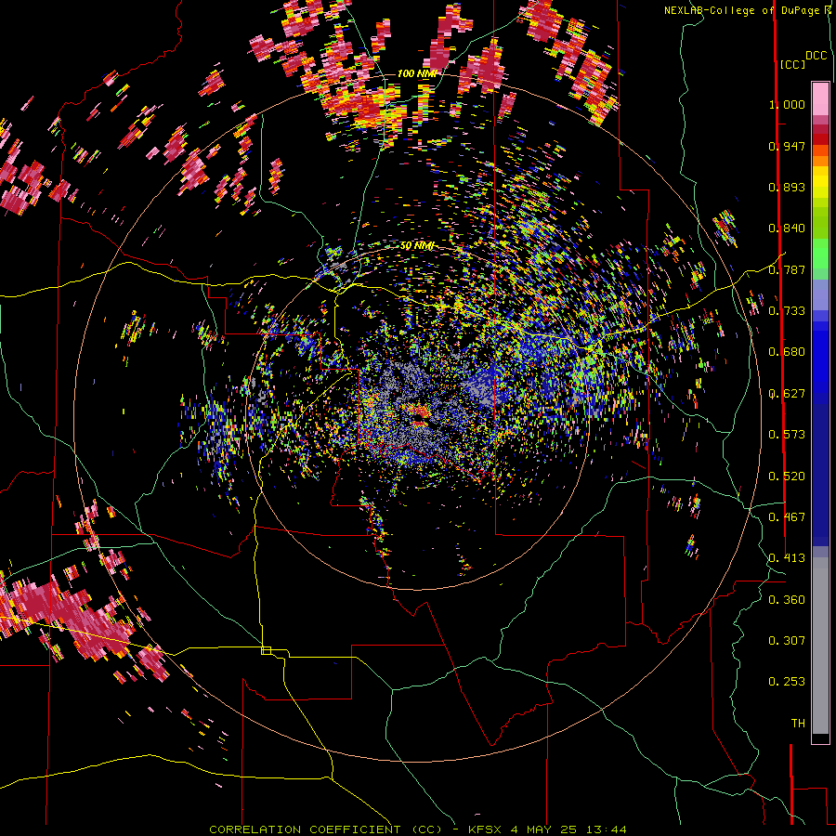The image size is (836, 836).
Task: Select the 0.787 scale value
Action: click(x=787, y=269)
